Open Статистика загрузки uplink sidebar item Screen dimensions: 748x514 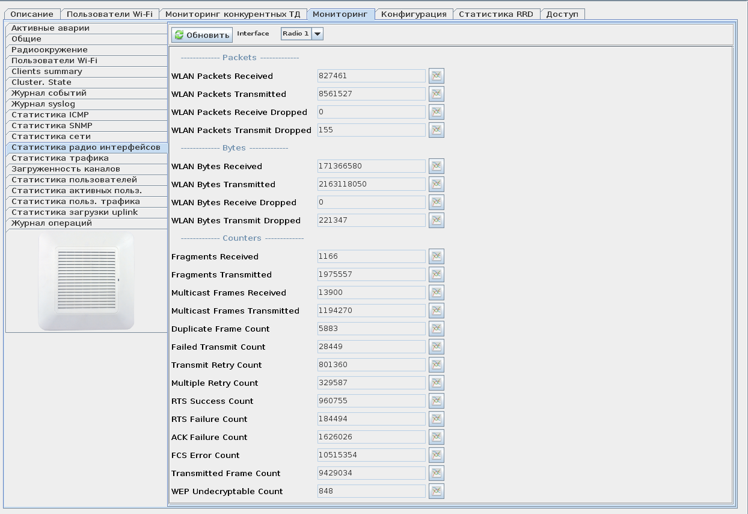pos(75,212)
